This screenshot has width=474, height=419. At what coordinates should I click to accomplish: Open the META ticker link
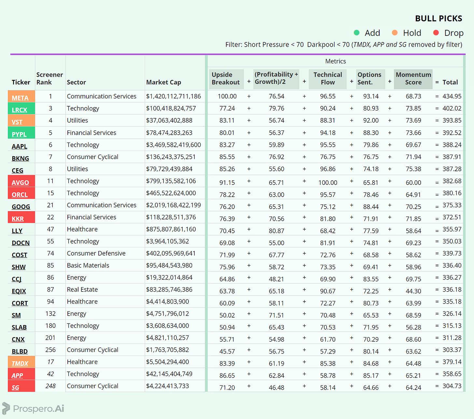point(20,98)
